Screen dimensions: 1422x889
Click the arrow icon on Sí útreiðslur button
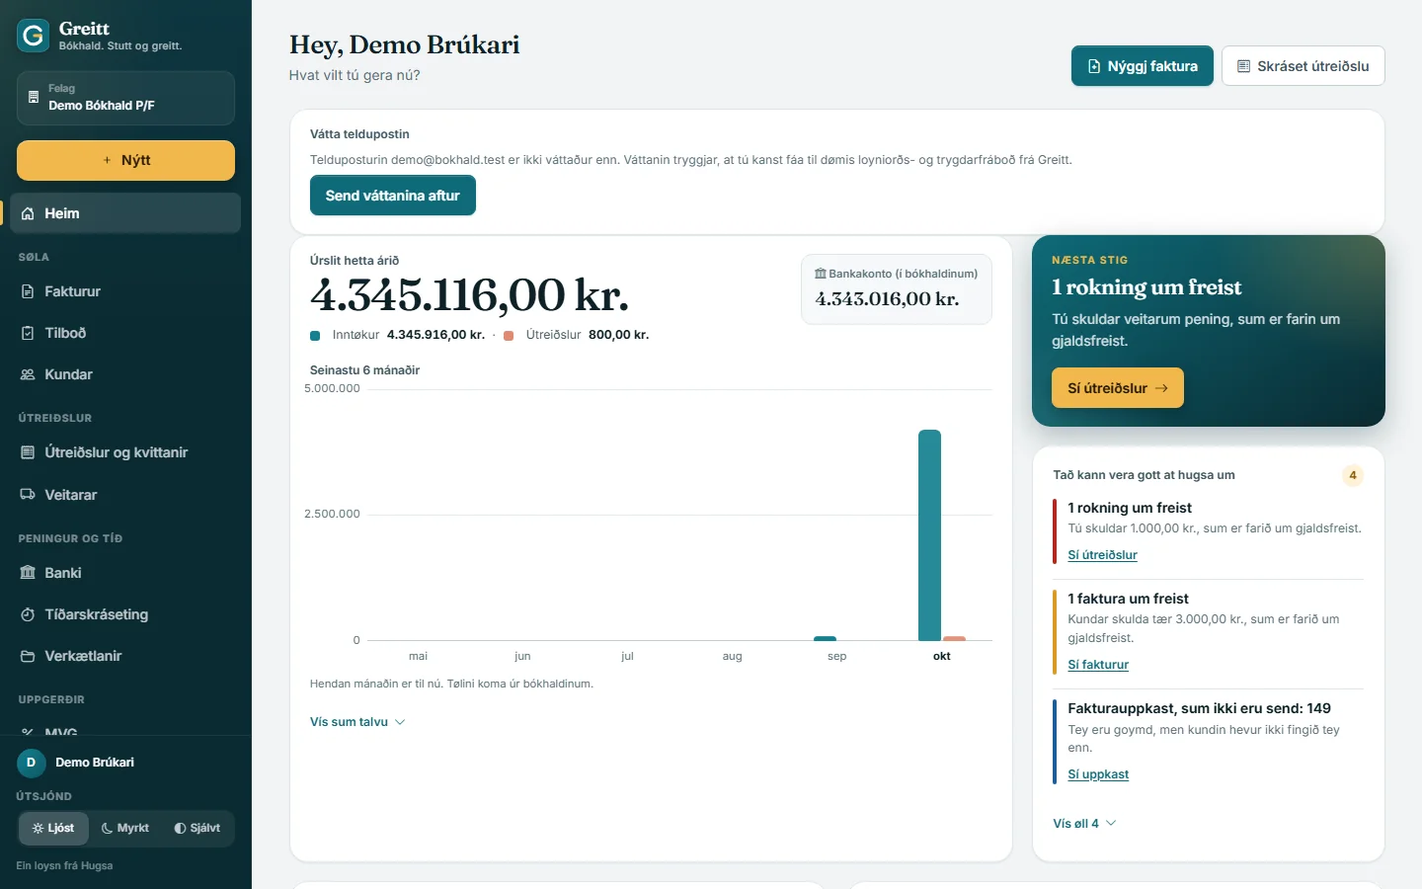[x=1161, y=388]
